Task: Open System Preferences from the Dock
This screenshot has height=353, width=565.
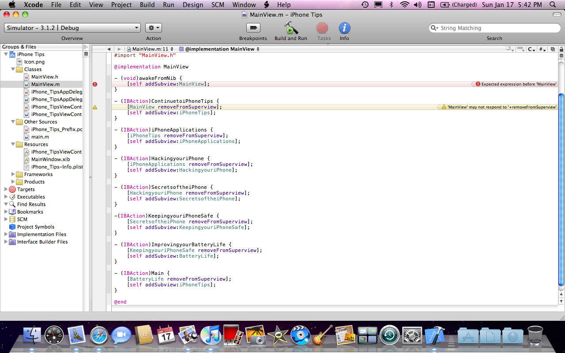Action: pyautogui.click(x=412, y=335)
